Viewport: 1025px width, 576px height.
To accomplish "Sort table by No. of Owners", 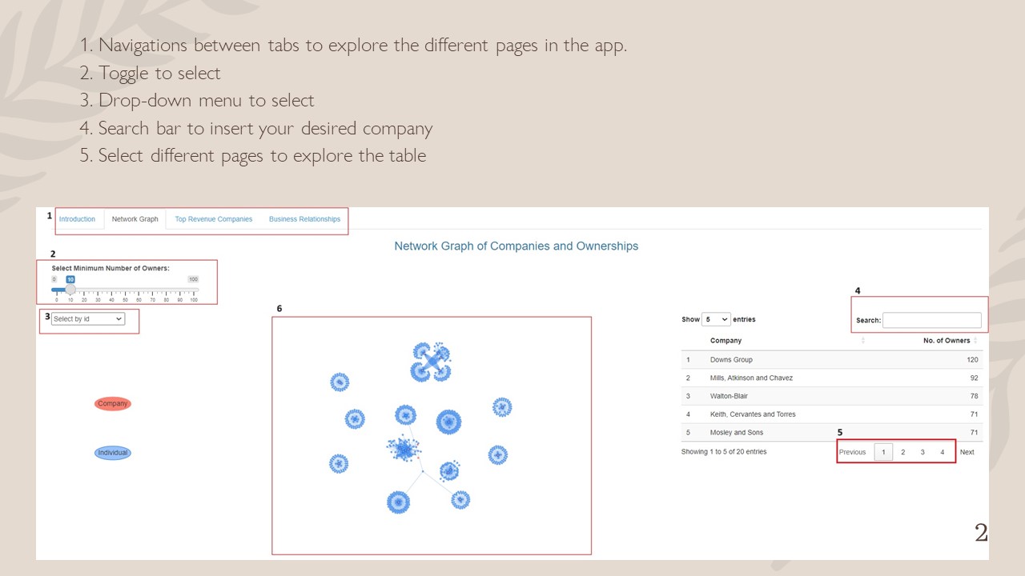I will (946, 341).
